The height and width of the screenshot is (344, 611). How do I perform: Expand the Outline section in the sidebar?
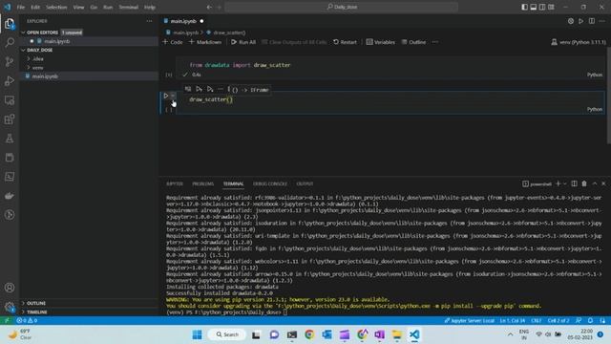click(x=89, y=303)
